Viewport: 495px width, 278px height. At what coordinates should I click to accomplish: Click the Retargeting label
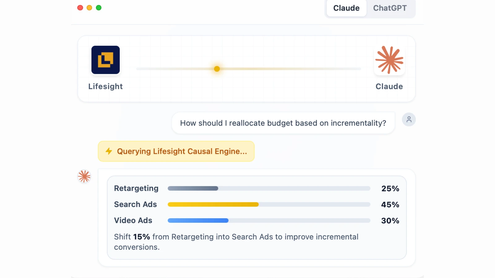[x=136, y=188]
